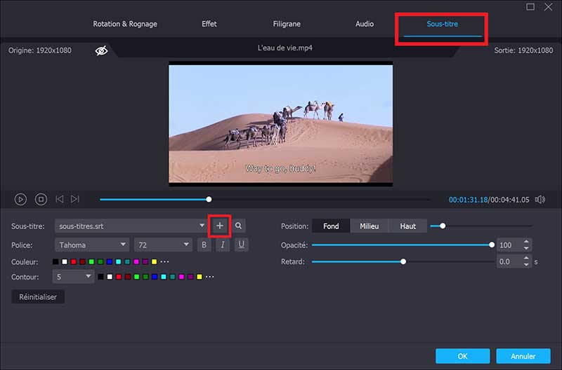Image resolution: width=562 pixels, height=370 pixels.
Task: Open more subtitle colors (Couleur ellipsis)
Action: [x=164, y=261]
